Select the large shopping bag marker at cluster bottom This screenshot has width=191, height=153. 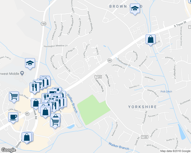[x=45, y=112]
